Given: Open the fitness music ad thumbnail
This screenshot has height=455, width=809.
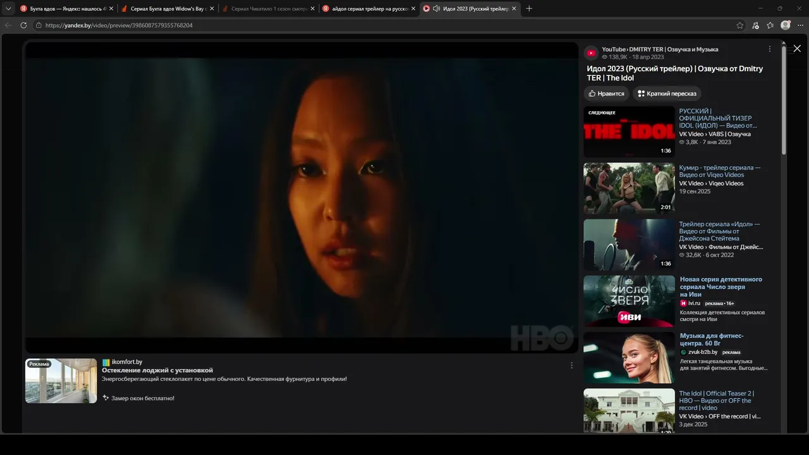Looking at the screenshot, I should 629,358.
